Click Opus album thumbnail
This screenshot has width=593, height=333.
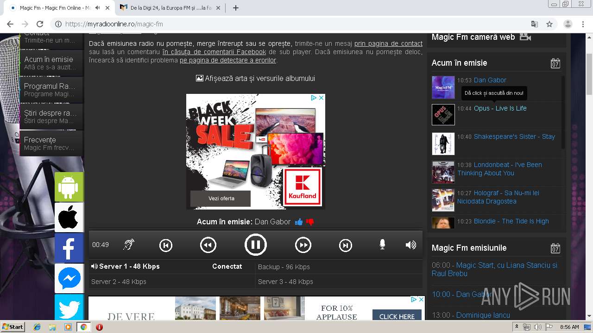click(x=443, y=115)
